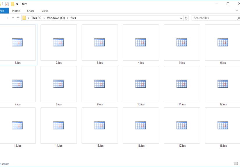
Task: Open the recent locations dropdown
Action: [13, 18]
